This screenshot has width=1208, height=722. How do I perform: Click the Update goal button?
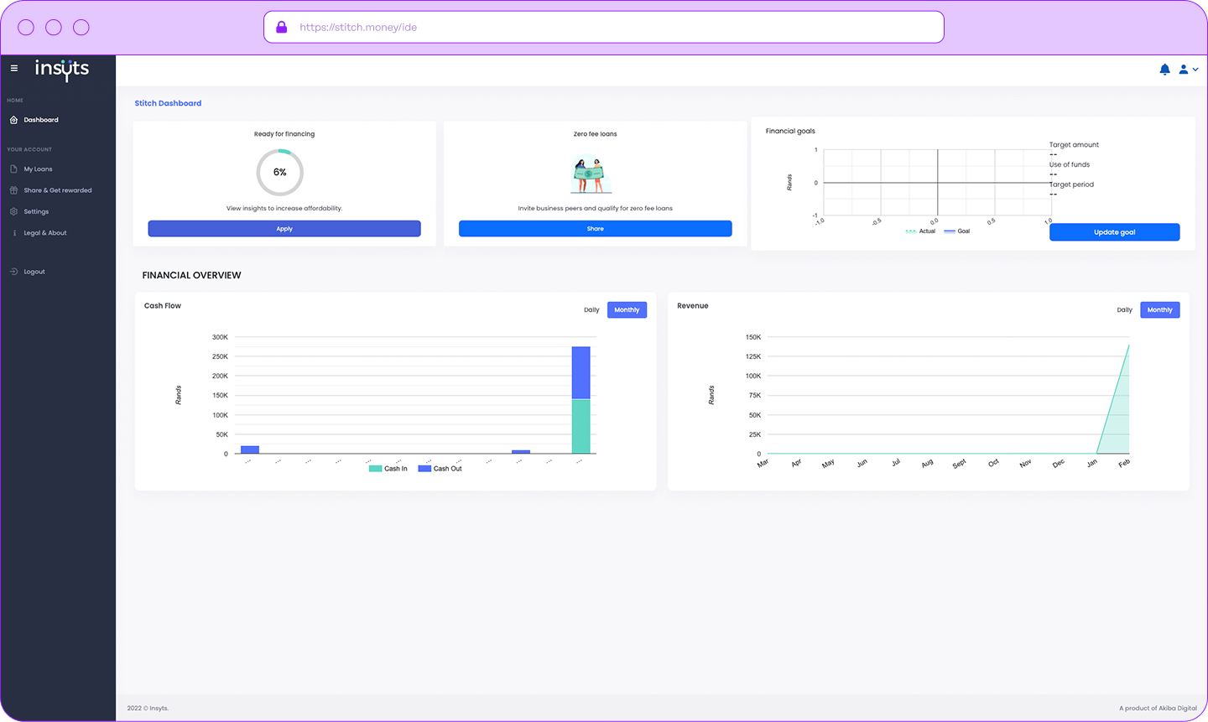tap(1114, 232)
